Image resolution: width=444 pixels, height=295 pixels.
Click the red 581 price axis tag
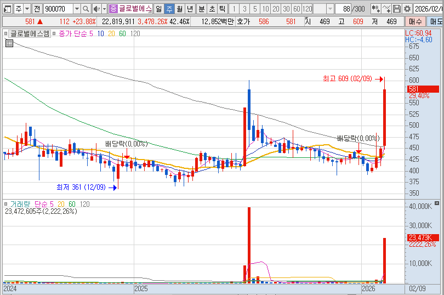423,89
